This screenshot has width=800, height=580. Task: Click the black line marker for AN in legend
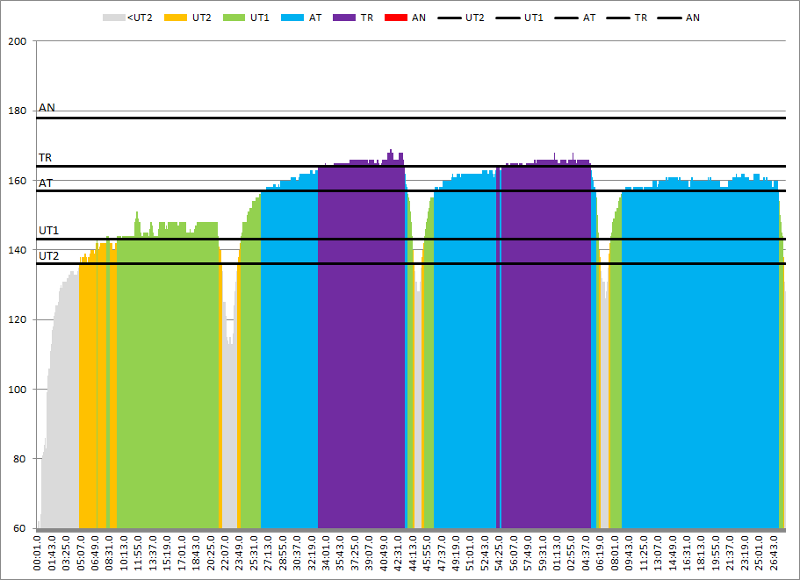point(669,18)
